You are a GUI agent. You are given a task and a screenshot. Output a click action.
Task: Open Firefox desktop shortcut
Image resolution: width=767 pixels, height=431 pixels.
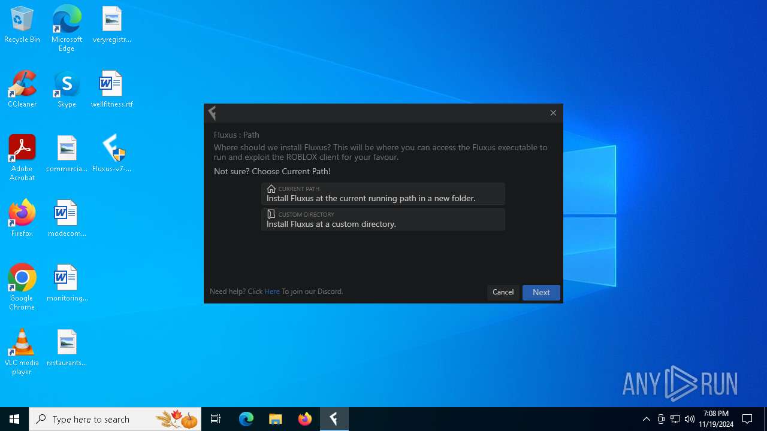pyautogui.click(x=22, y=219)
